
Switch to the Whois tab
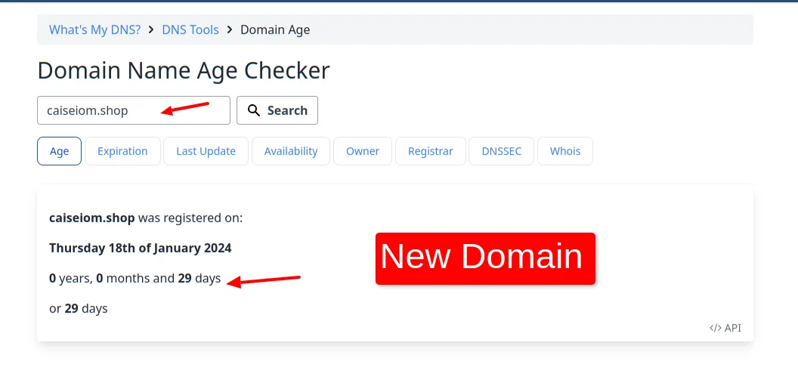click(x=565, y=151)
